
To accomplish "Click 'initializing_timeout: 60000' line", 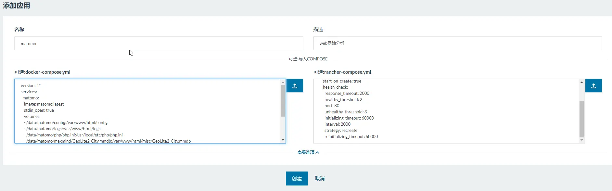I will pos(349,118).
